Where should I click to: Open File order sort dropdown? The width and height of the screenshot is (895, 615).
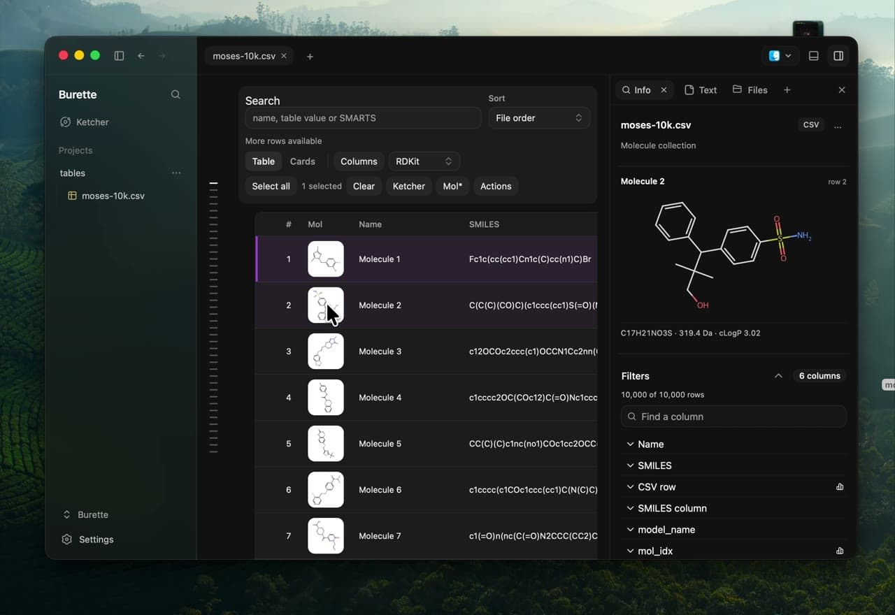[539, 118]
